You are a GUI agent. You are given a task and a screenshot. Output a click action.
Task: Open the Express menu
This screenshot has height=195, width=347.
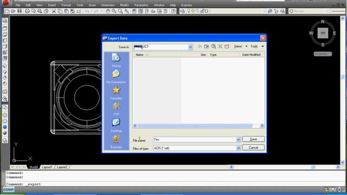click(x=187, y=5)
